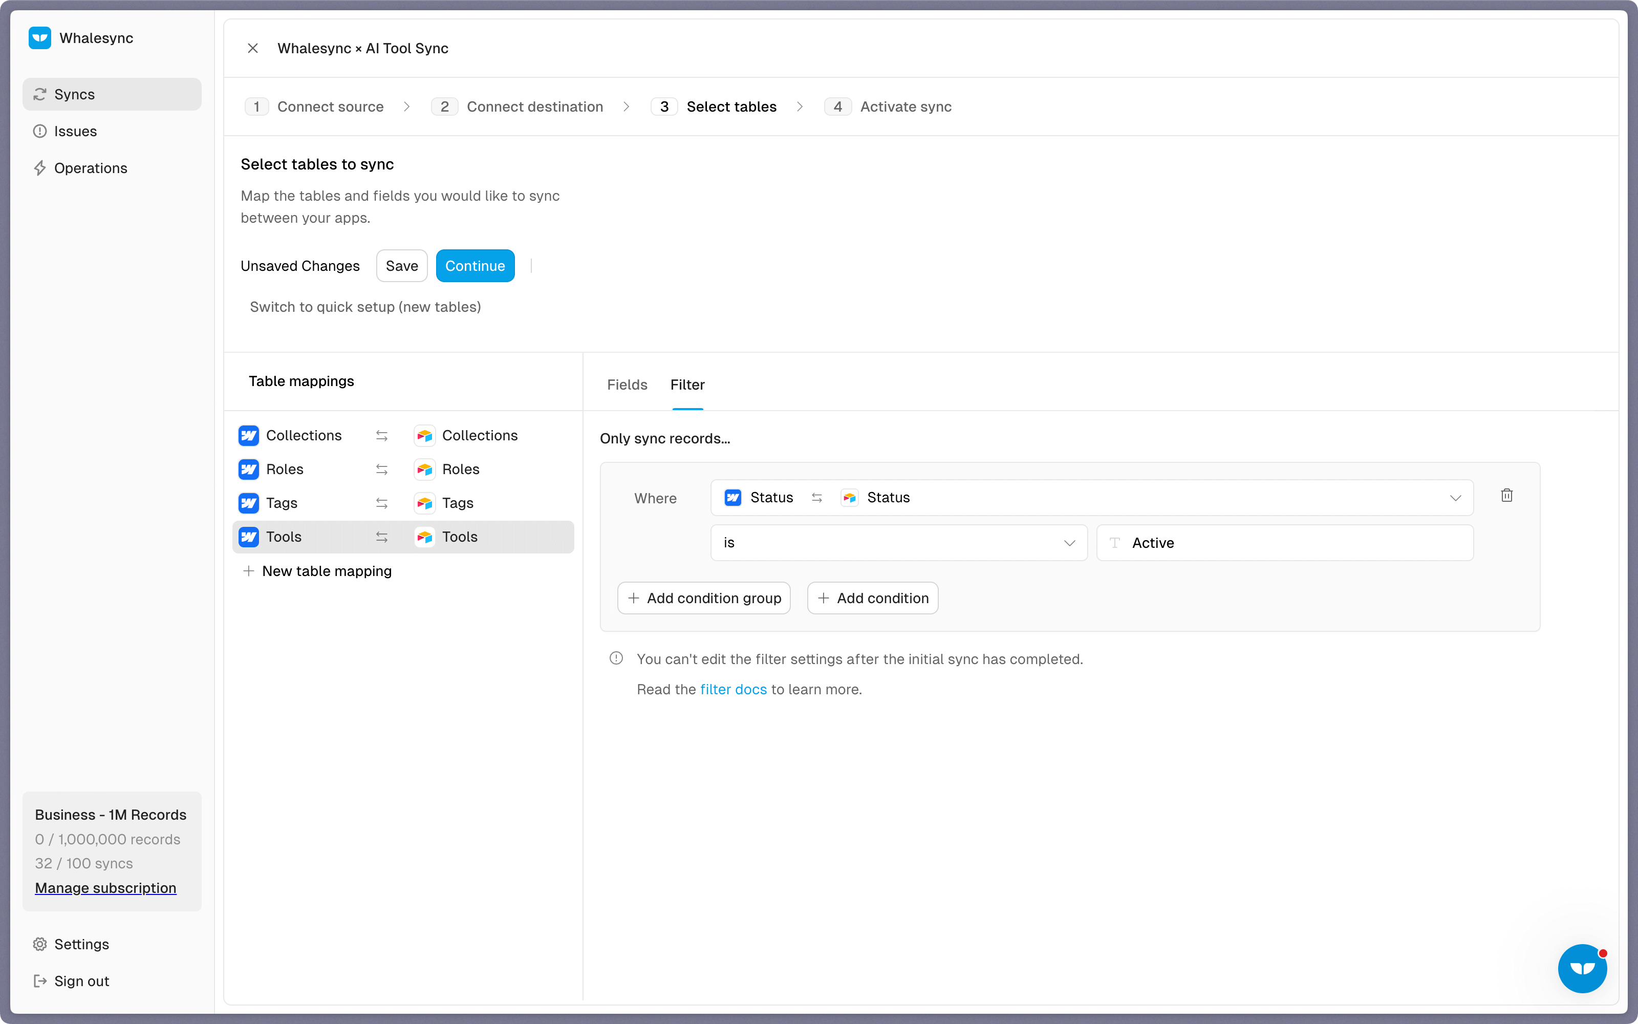Click the sync arrows icon in Tools row

point(382,537)
